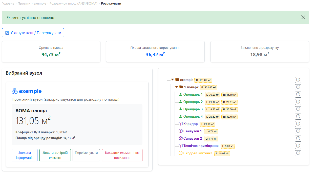316x172 pixels.
Task: Click the L: 5.00 м² badge
Action: click(x=228, y=146)
